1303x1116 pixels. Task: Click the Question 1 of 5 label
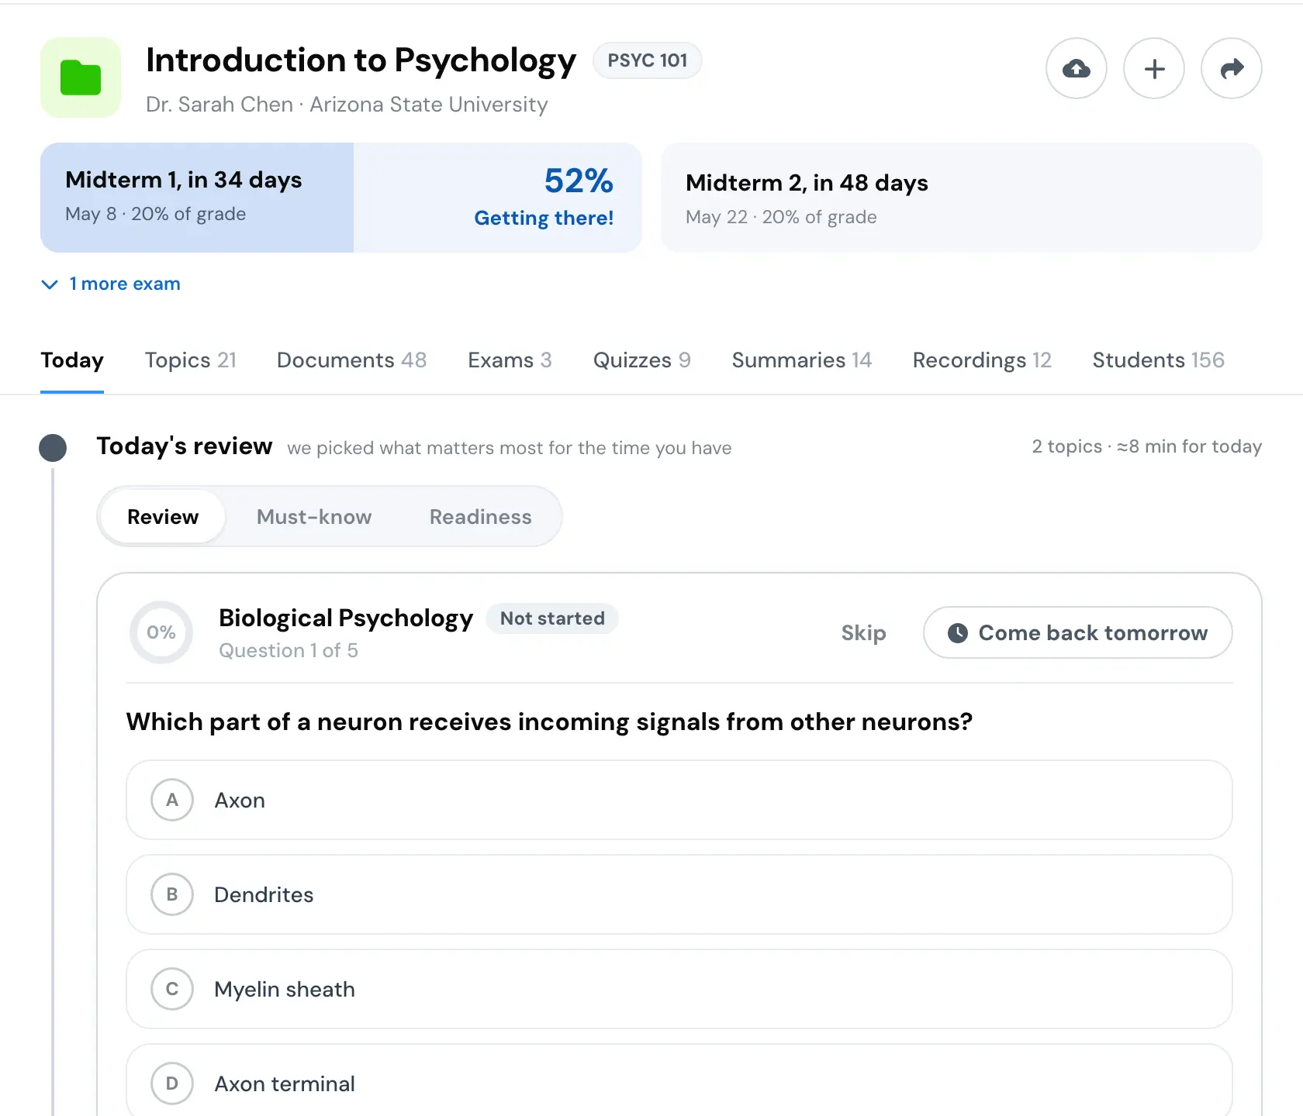[x=289, y=651]
